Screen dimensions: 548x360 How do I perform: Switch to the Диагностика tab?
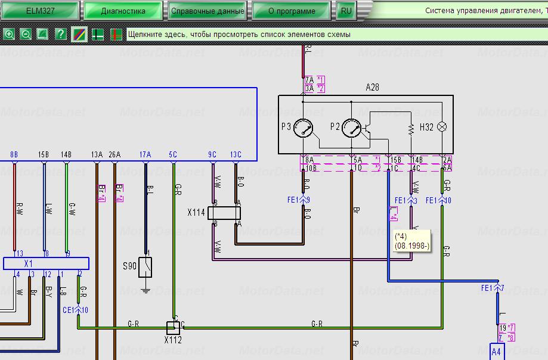(x=123, y=11)
